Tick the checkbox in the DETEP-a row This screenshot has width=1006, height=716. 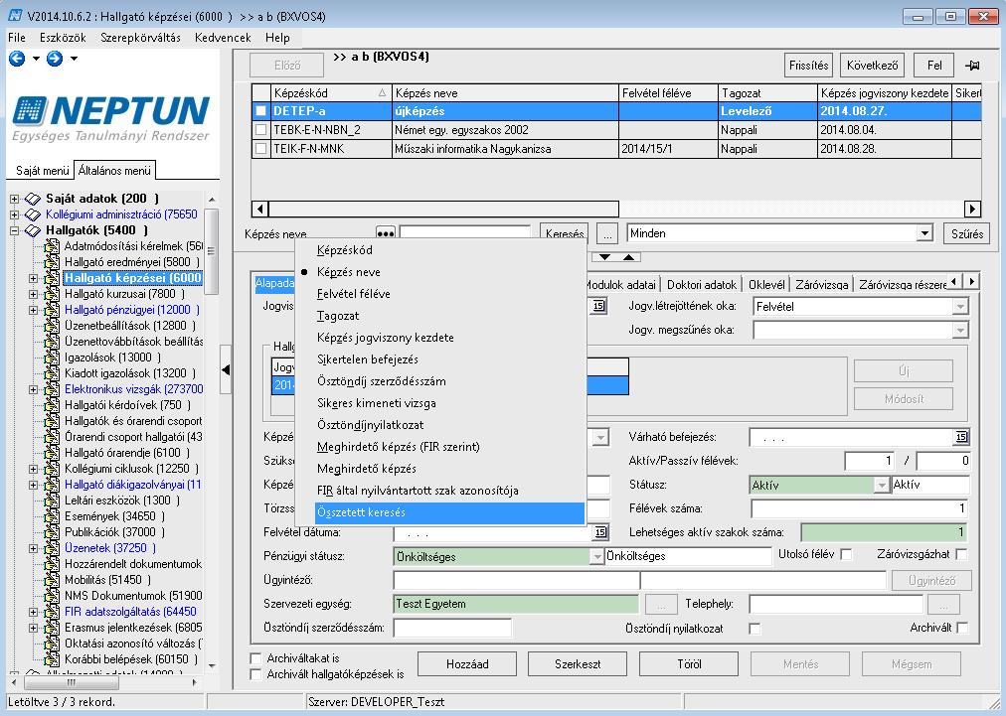click(x=260, y=111)
